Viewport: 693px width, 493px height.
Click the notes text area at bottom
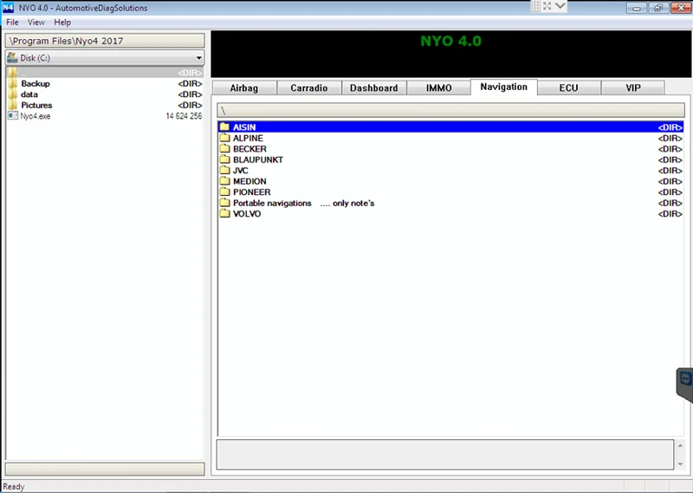tap(444, 454)
